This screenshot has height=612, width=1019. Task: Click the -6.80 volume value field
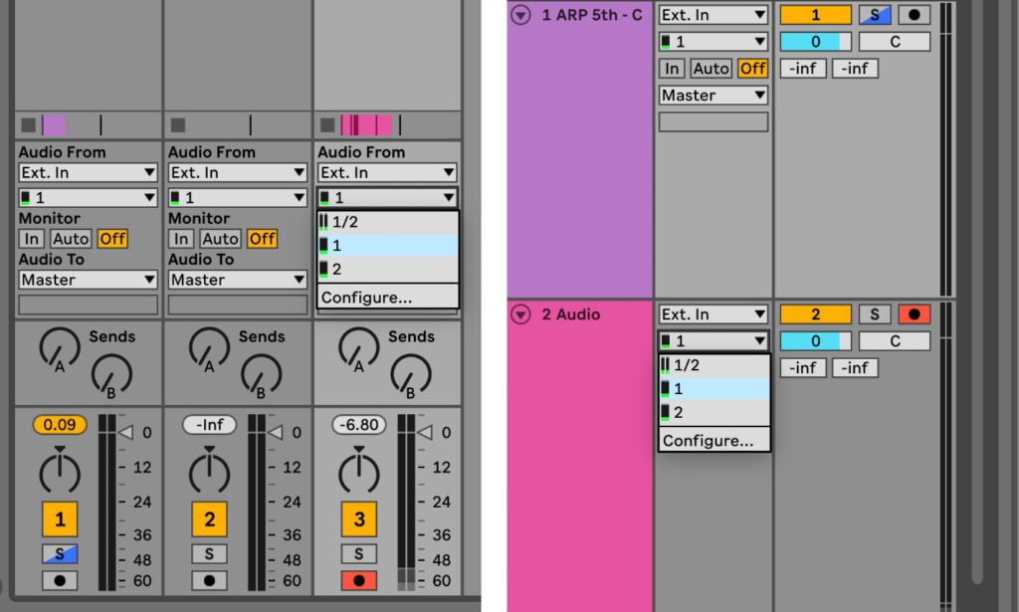tap(358, 425)
